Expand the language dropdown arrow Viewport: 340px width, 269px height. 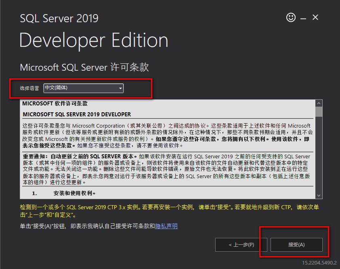(x=120, y=88)
